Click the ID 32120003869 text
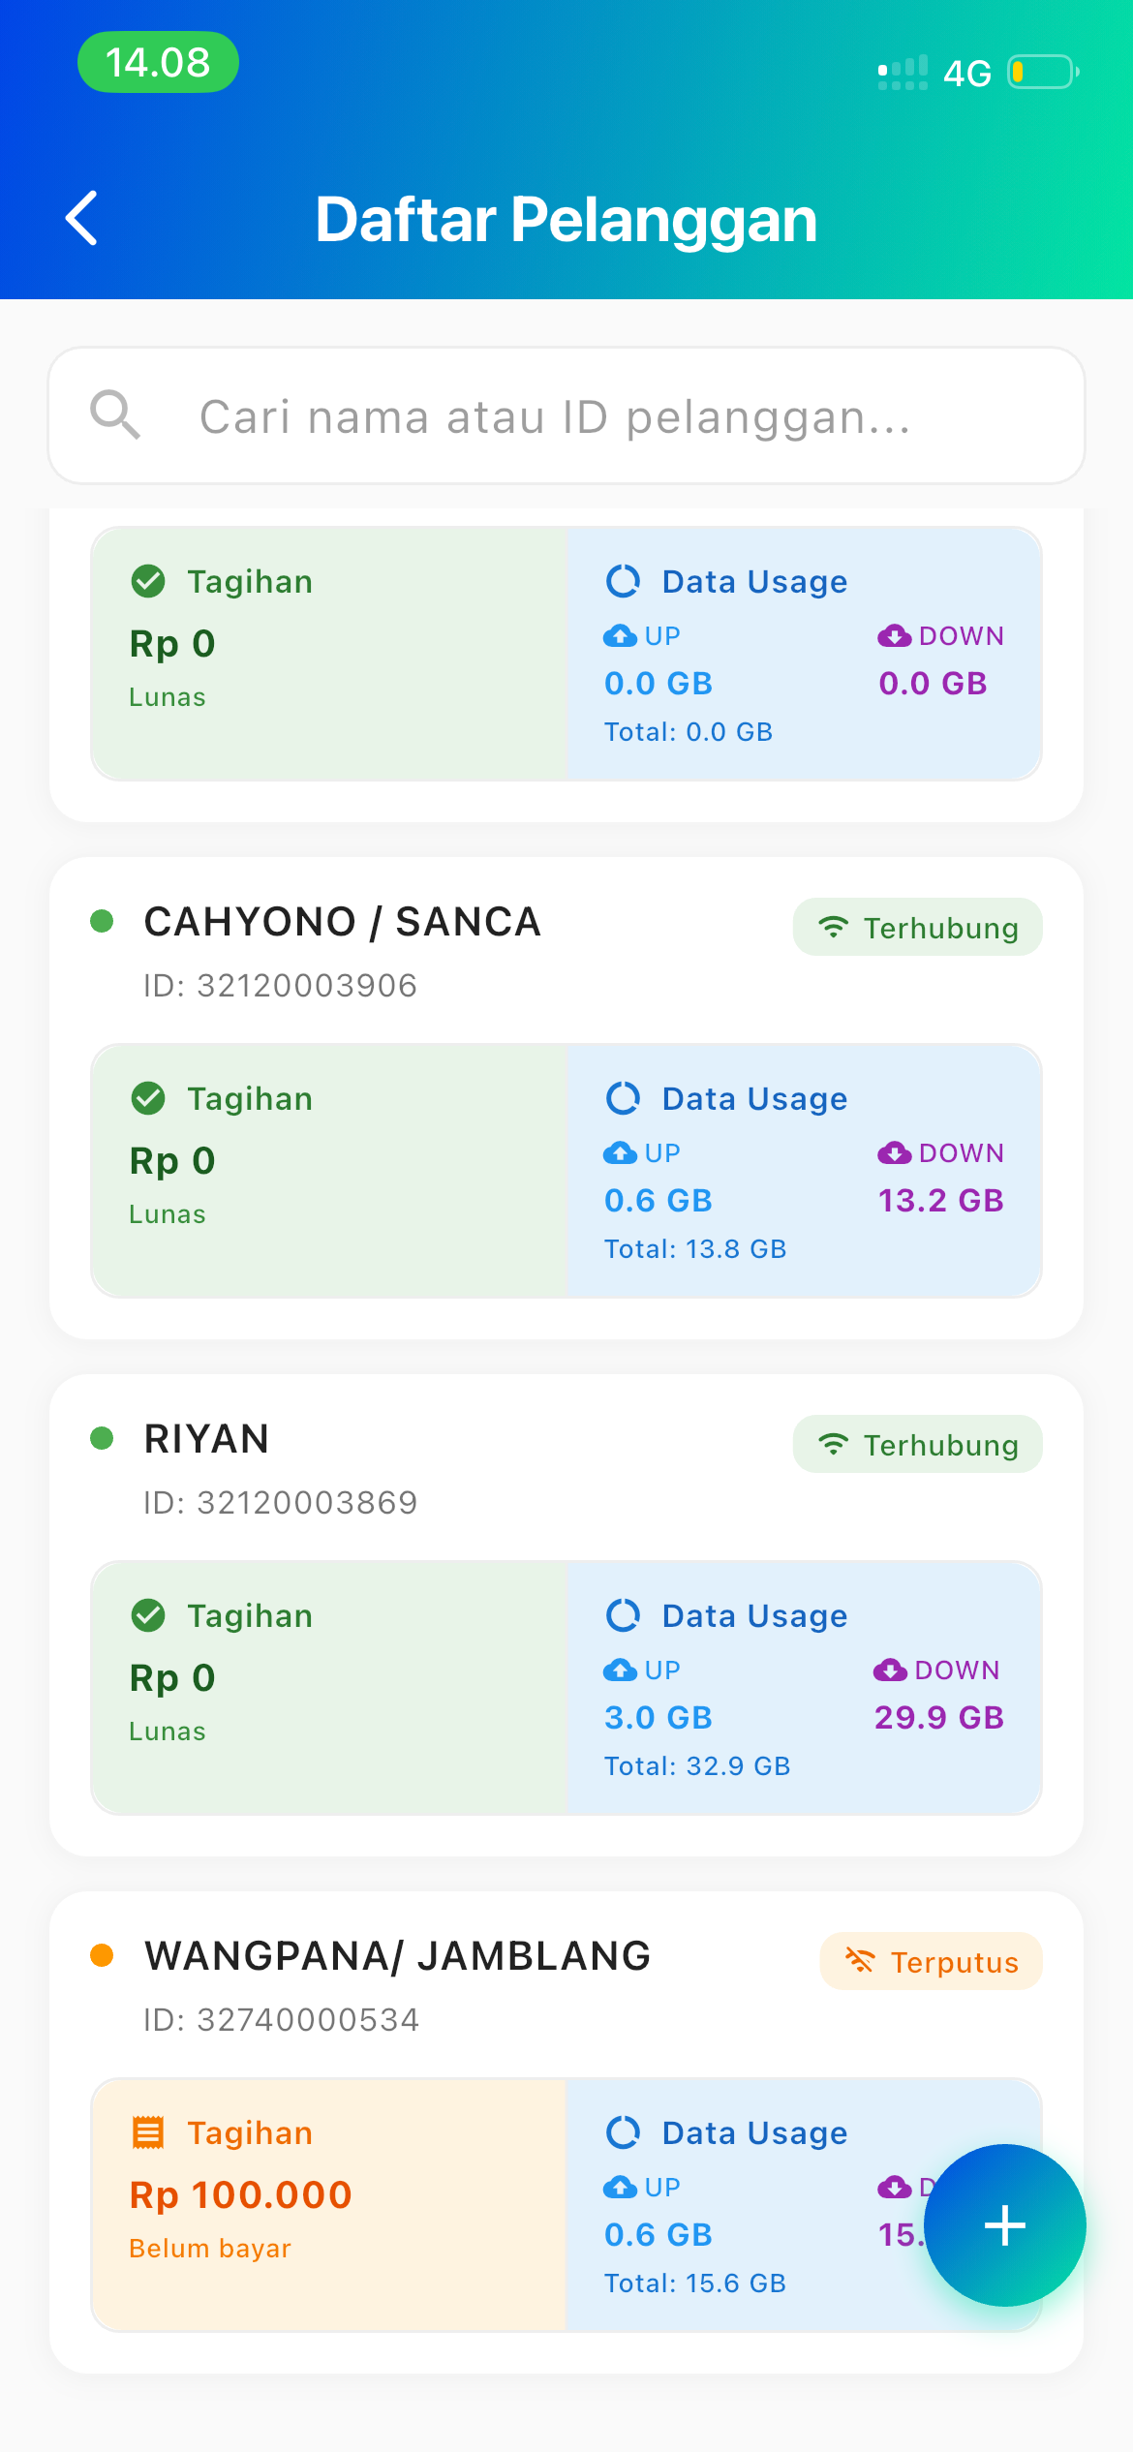 281,1502
